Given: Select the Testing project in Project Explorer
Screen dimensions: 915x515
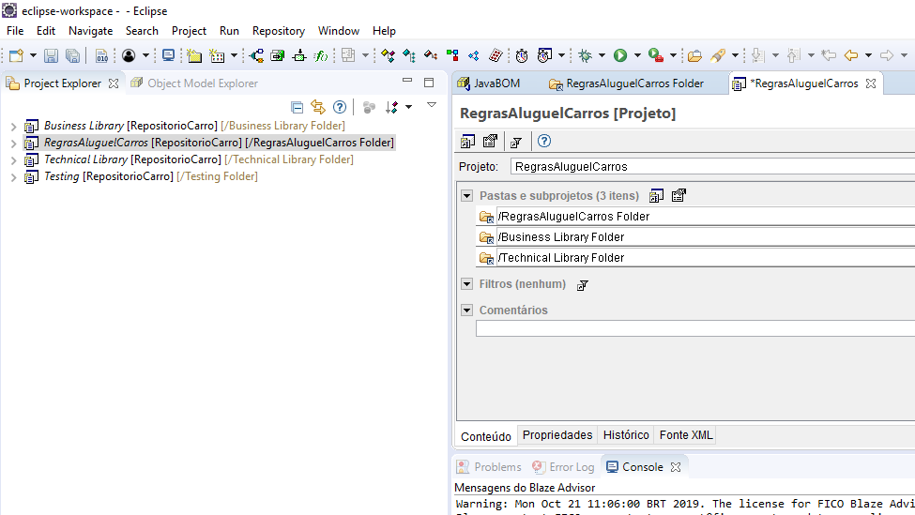Looking at the screenshot, I should click(141, 176).
